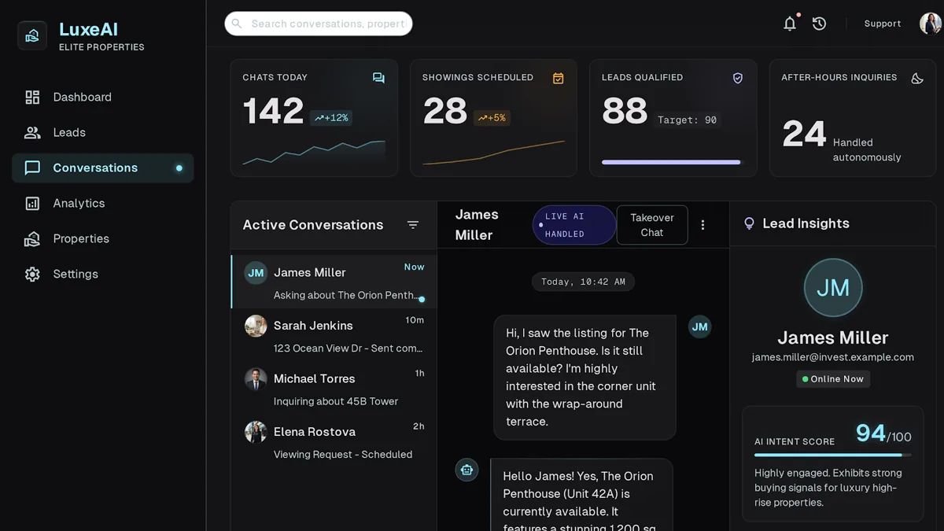Click the +12% trend badge
The height and width of the screenshot is (531, 944).
pos(330,118)
